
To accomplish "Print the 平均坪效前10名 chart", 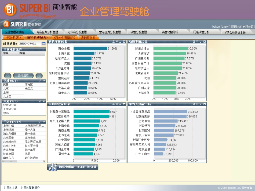I will (114, 104).
